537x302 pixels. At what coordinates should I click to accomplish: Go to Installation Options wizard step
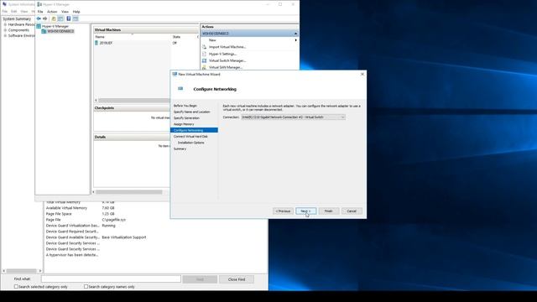tap(191, 143)
